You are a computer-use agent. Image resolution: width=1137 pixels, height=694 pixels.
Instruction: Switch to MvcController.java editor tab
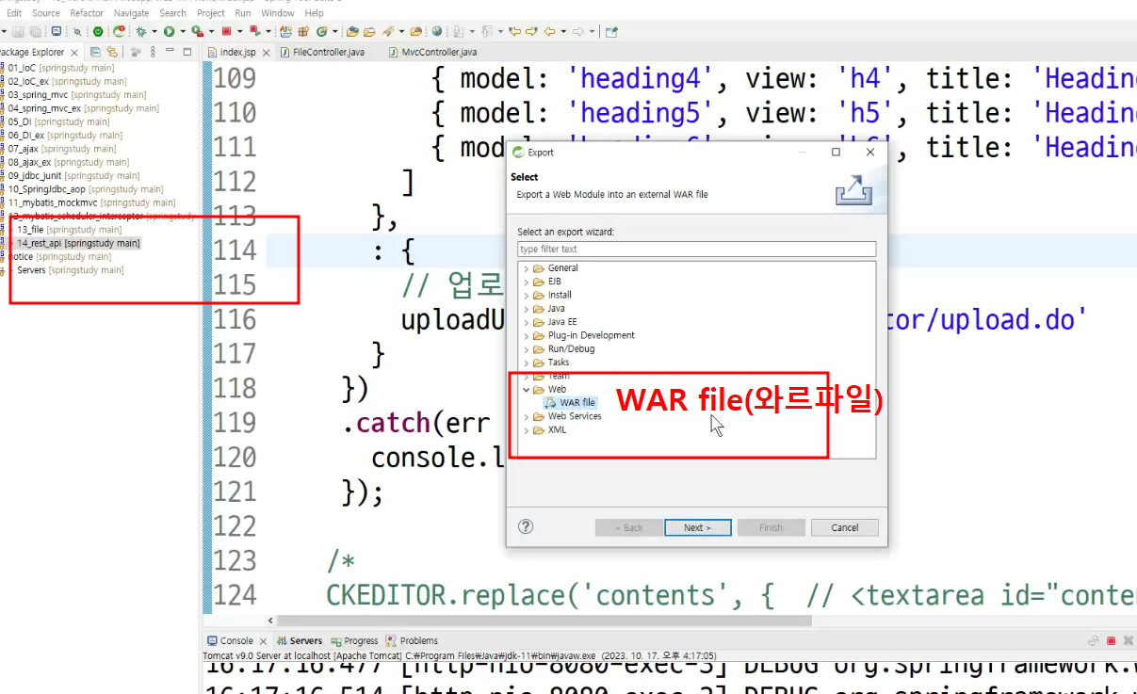433,52
